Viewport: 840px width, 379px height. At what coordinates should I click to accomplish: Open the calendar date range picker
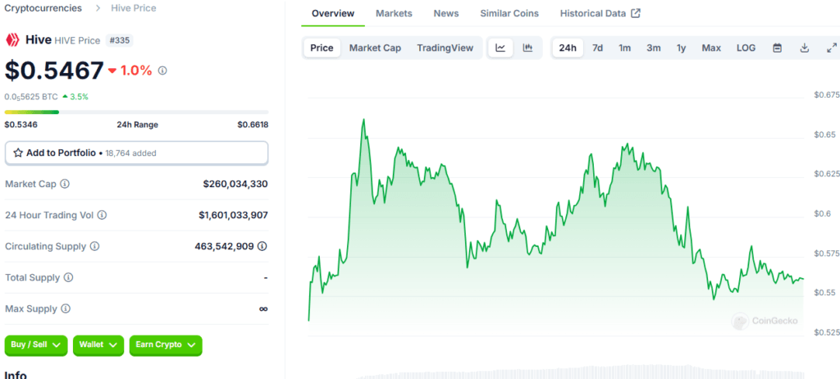(x=778, y=48)
